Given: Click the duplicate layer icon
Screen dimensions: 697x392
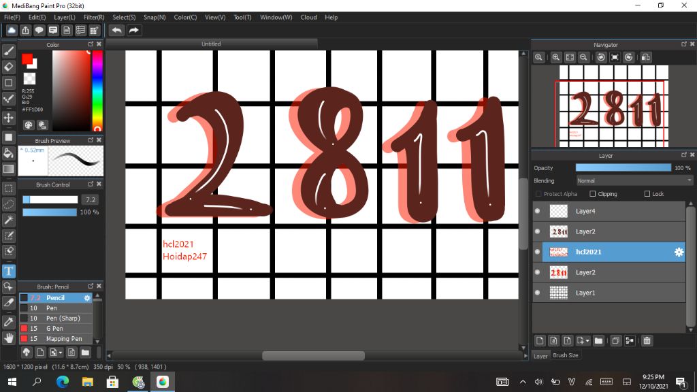Looking at the screenshot, I should (615, 340).
